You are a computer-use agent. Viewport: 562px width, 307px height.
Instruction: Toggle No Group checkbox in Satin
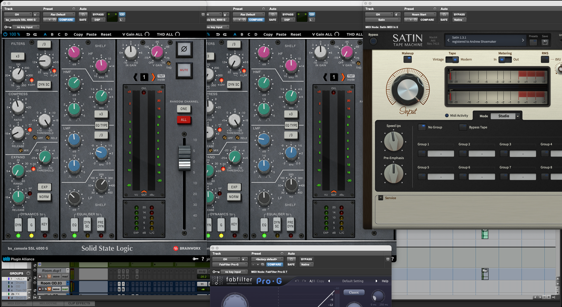tap(422, 127)
